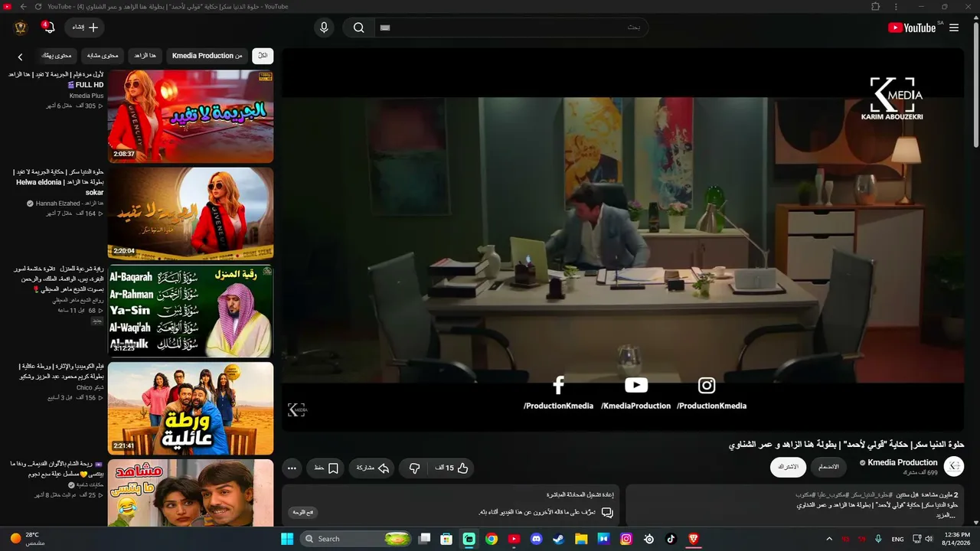Open the YouTube hamburger guide menu
This screenshot has width=980, height=551.
(954, 28)
